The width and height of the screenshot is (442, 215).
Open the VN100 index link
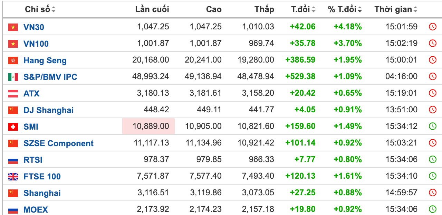click(36, 44)
